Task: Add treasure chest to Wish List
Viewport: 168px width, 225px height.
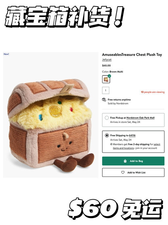Action: tap(133, 173)
